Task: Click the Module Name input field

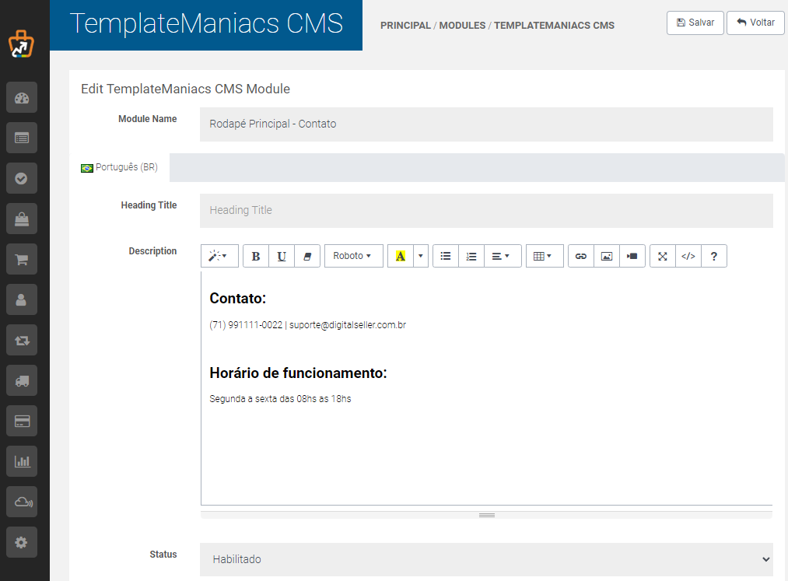Action: pos(486,124)
